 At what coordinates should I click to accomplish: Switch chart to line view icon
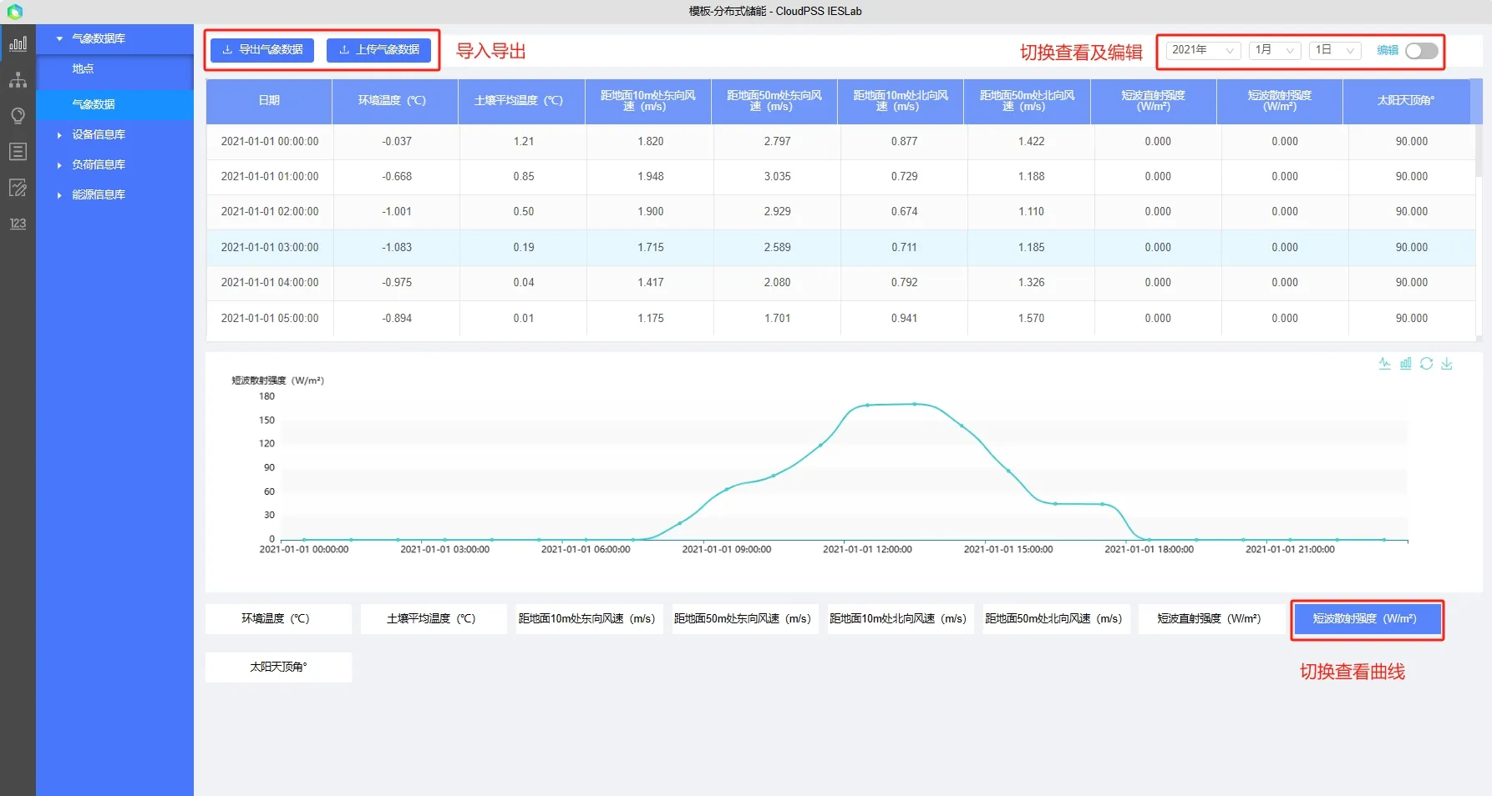(1384, 364)
